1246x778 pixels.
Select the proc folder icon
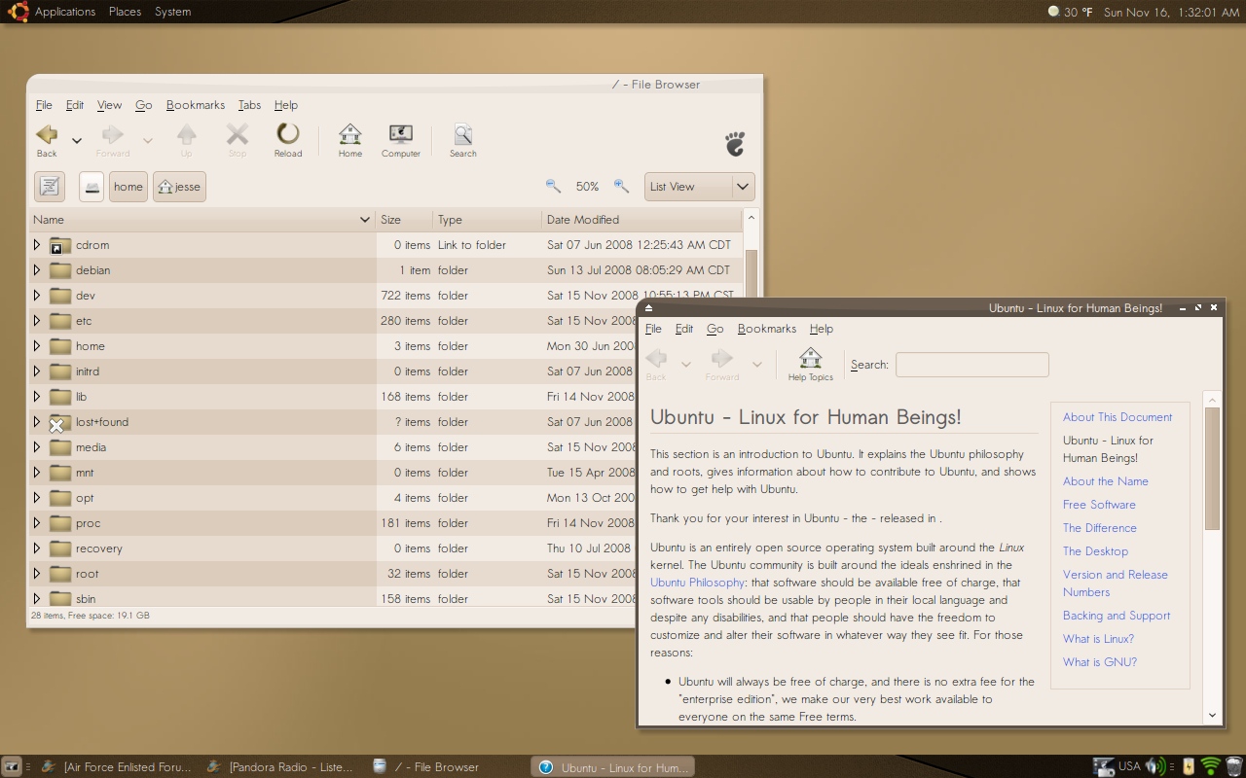click(x=60, y=523)
